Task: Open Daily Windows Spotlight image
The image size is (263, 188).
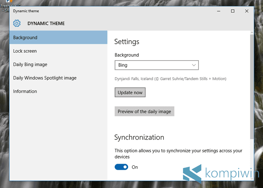Action: click(58, 78)
